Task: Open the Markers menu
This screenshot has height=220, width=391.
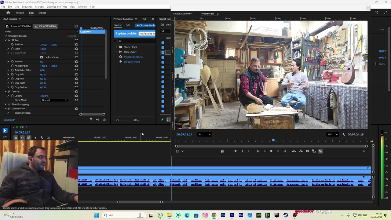Action: (x=39, y=6)
